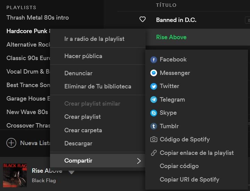
Task: Click the Tumblr share icon
Action: pos(153,127)
